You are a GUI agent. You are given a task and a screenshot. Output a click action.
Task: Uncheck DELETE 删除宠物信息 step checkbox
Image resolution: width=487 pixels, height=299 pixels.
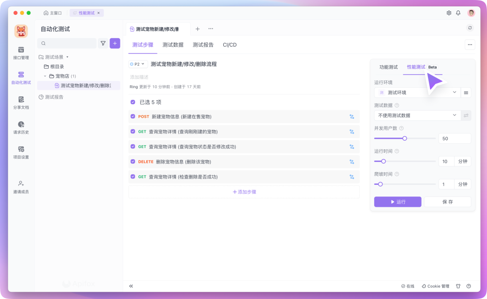[133, 161]
